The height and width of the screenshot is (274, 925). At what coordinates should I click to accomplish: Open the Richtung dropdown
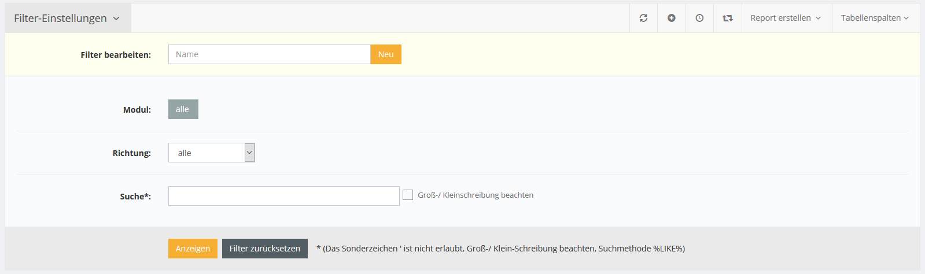(211, 153)
